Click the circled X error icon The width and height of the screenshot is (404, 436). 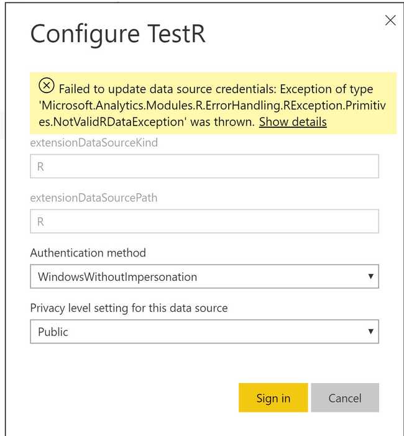coord(47,86)
